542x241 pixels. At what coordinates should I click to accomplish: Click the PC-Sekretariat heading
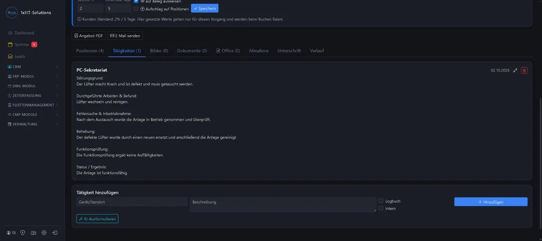92,70
